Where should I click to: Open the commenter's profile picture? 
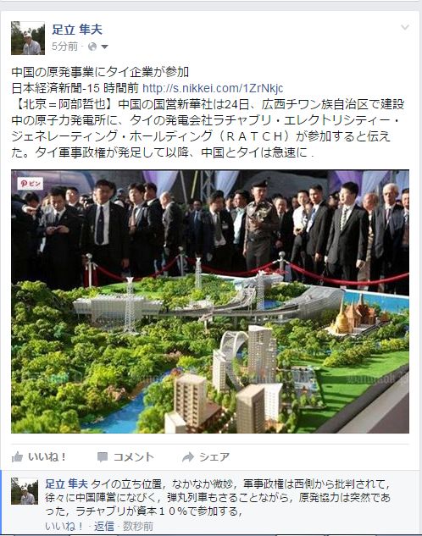(x=25, y=491)
